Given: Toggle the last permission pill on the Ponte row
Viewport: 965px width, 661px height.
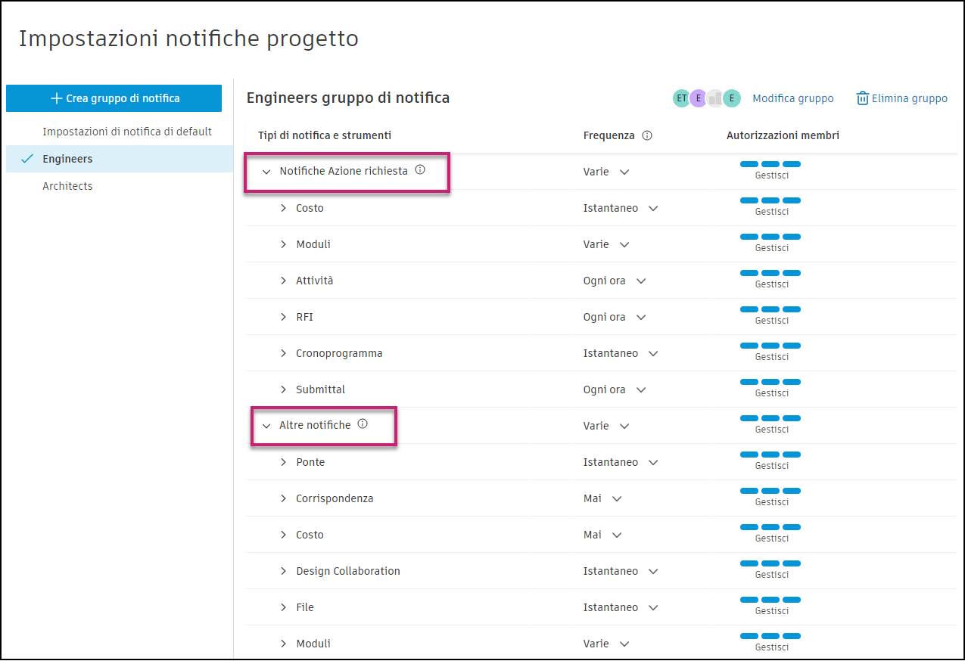Looking at the screenshot, I should 792,455.
